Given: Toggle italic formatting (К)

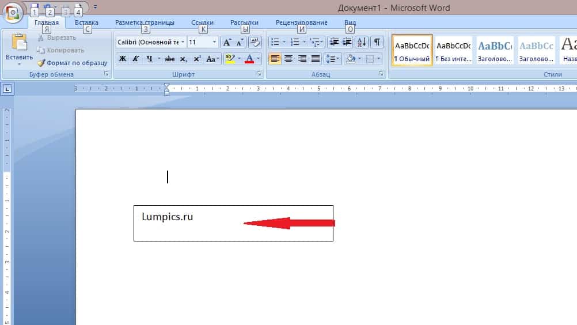Looking at the screenshot, I should (136, 59).
